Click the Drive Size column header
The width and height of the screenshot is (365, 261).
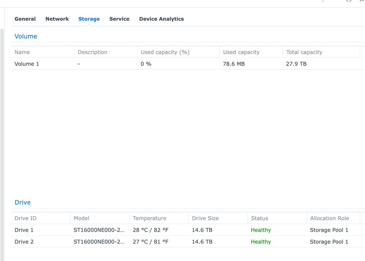(205, 218)
